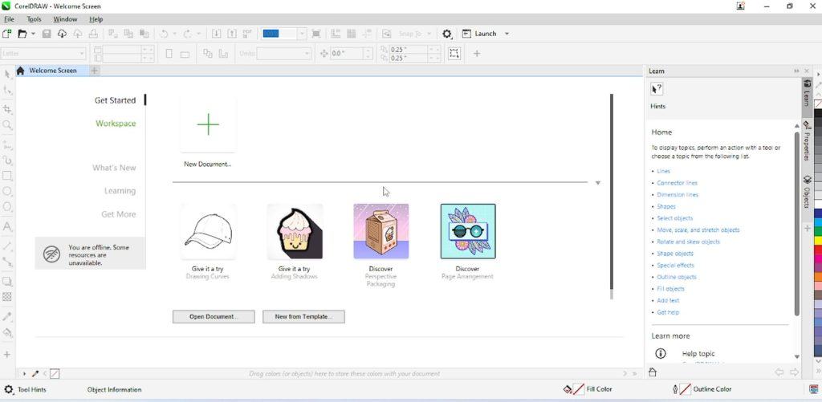This screenshot has width=822, height=402.
Task: Click the Outline Color pen icon
Action: [675, 389]
